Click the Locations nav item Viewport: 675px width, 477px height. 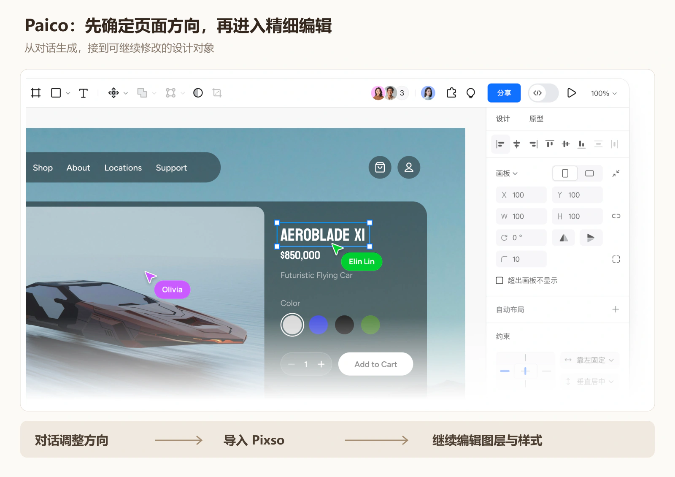(x=123, y=168)
